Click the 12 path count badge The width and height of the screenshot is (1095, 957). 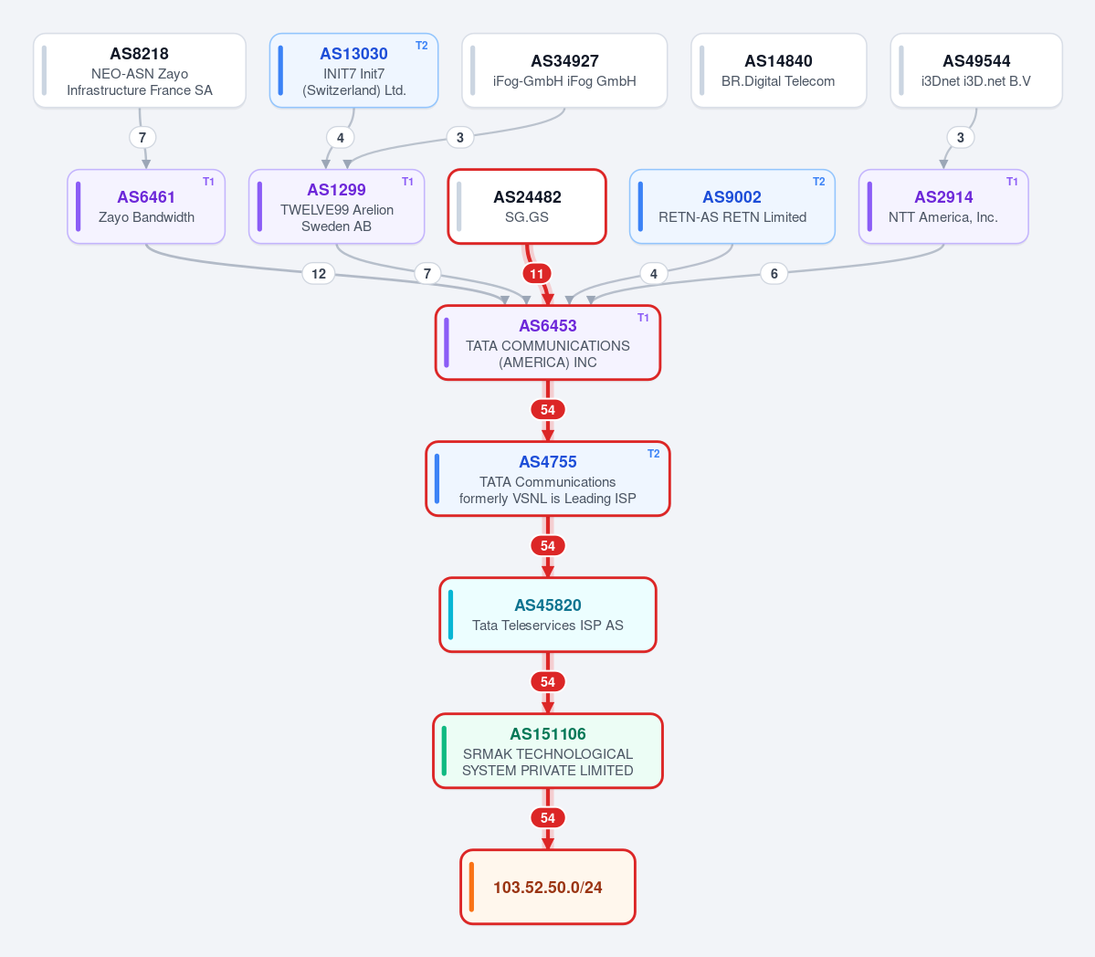click(319, 274)
